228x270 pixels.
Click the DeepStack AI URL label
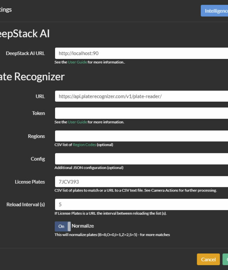click(25, 53)
